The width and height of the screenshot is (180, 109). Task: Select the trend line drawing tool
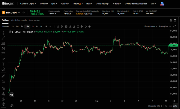tap(3, 38)
